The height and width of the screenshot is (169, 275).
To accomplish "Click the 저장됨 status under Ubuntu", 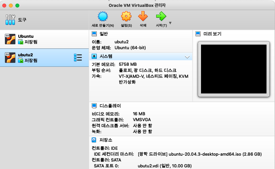I will 31,42.
